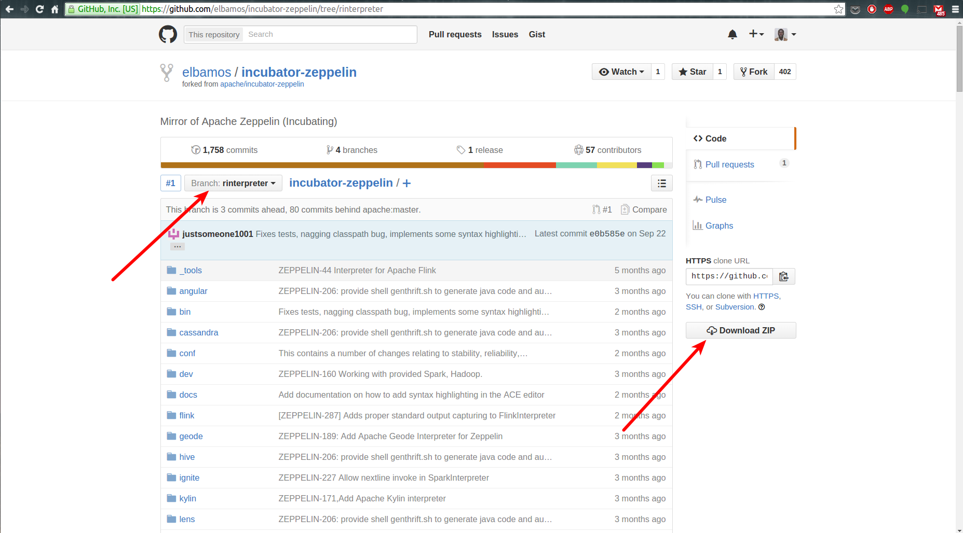The height and width of the screenshot is (533, 963).
Task: Open justsomeone1001 author link
Action: (x=218, y=234)
